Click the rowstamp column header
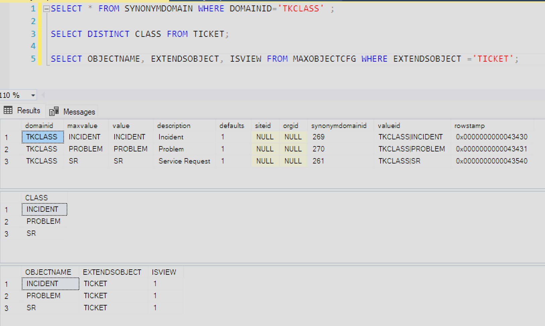Screen dimensions: 545x326 (x=469, y=126)
